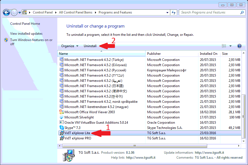This screenshot has width=248, height=165.
Task: Select the .NET Framework 4.5.2 Hebrew entry icon
Action: pos(61,75)
